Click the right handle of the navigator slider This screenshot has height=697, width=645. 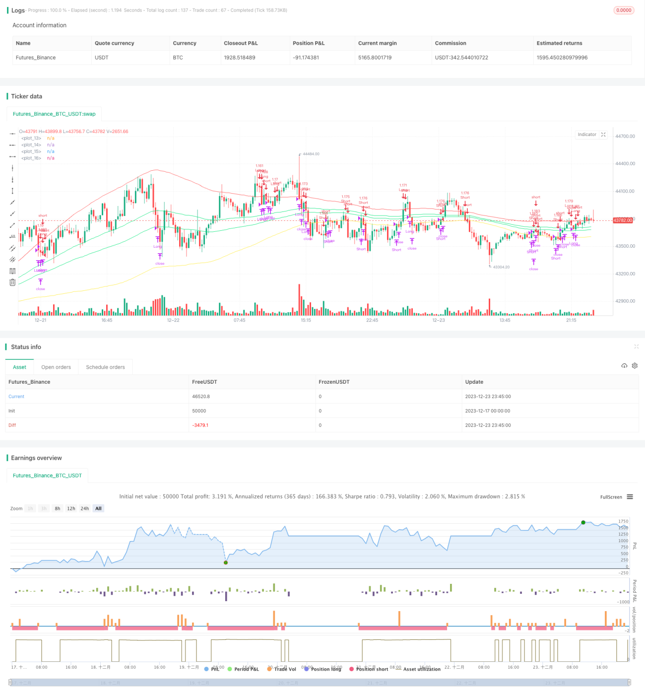click(x=630, y=683)
